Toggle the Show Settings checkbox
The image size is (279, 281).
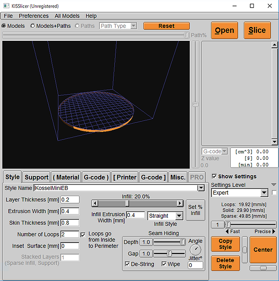click(x=214, y=176)
